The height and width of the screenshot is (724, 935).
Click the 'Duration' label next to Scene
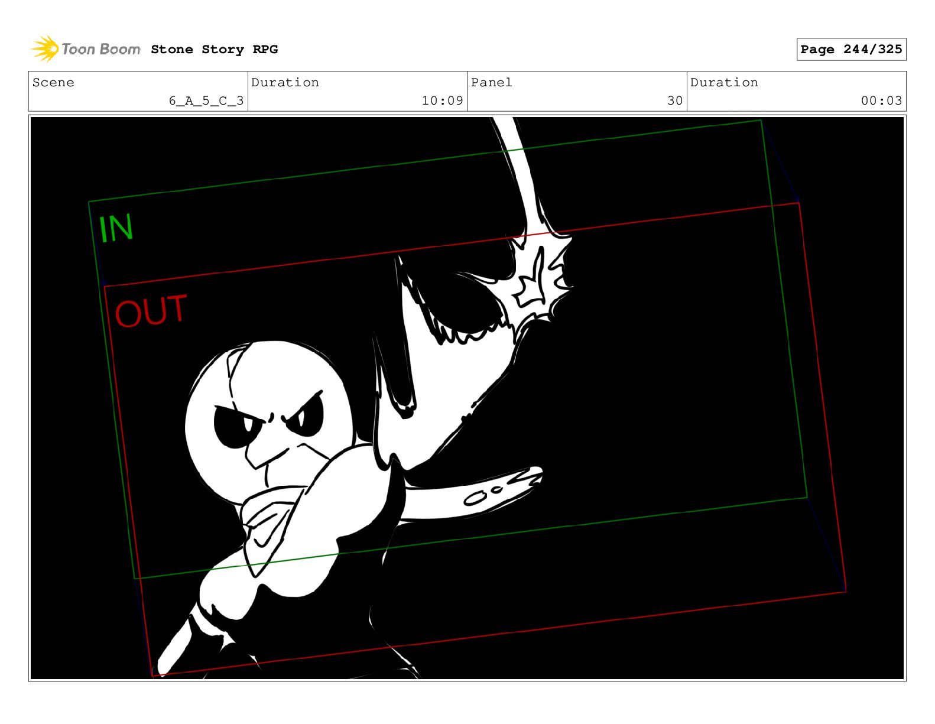(x=285, y=83)
